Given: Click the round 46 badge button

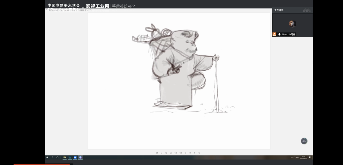Looking at the screenshot, I should [x=304, y=141].
